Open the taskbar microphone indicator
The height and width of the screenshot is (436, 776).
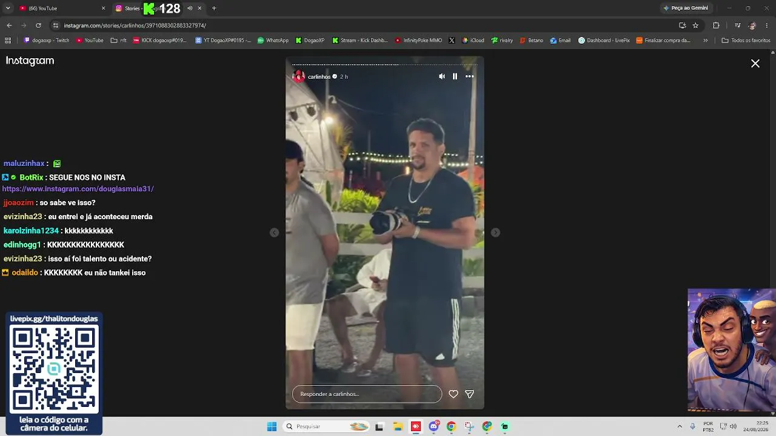693,426
